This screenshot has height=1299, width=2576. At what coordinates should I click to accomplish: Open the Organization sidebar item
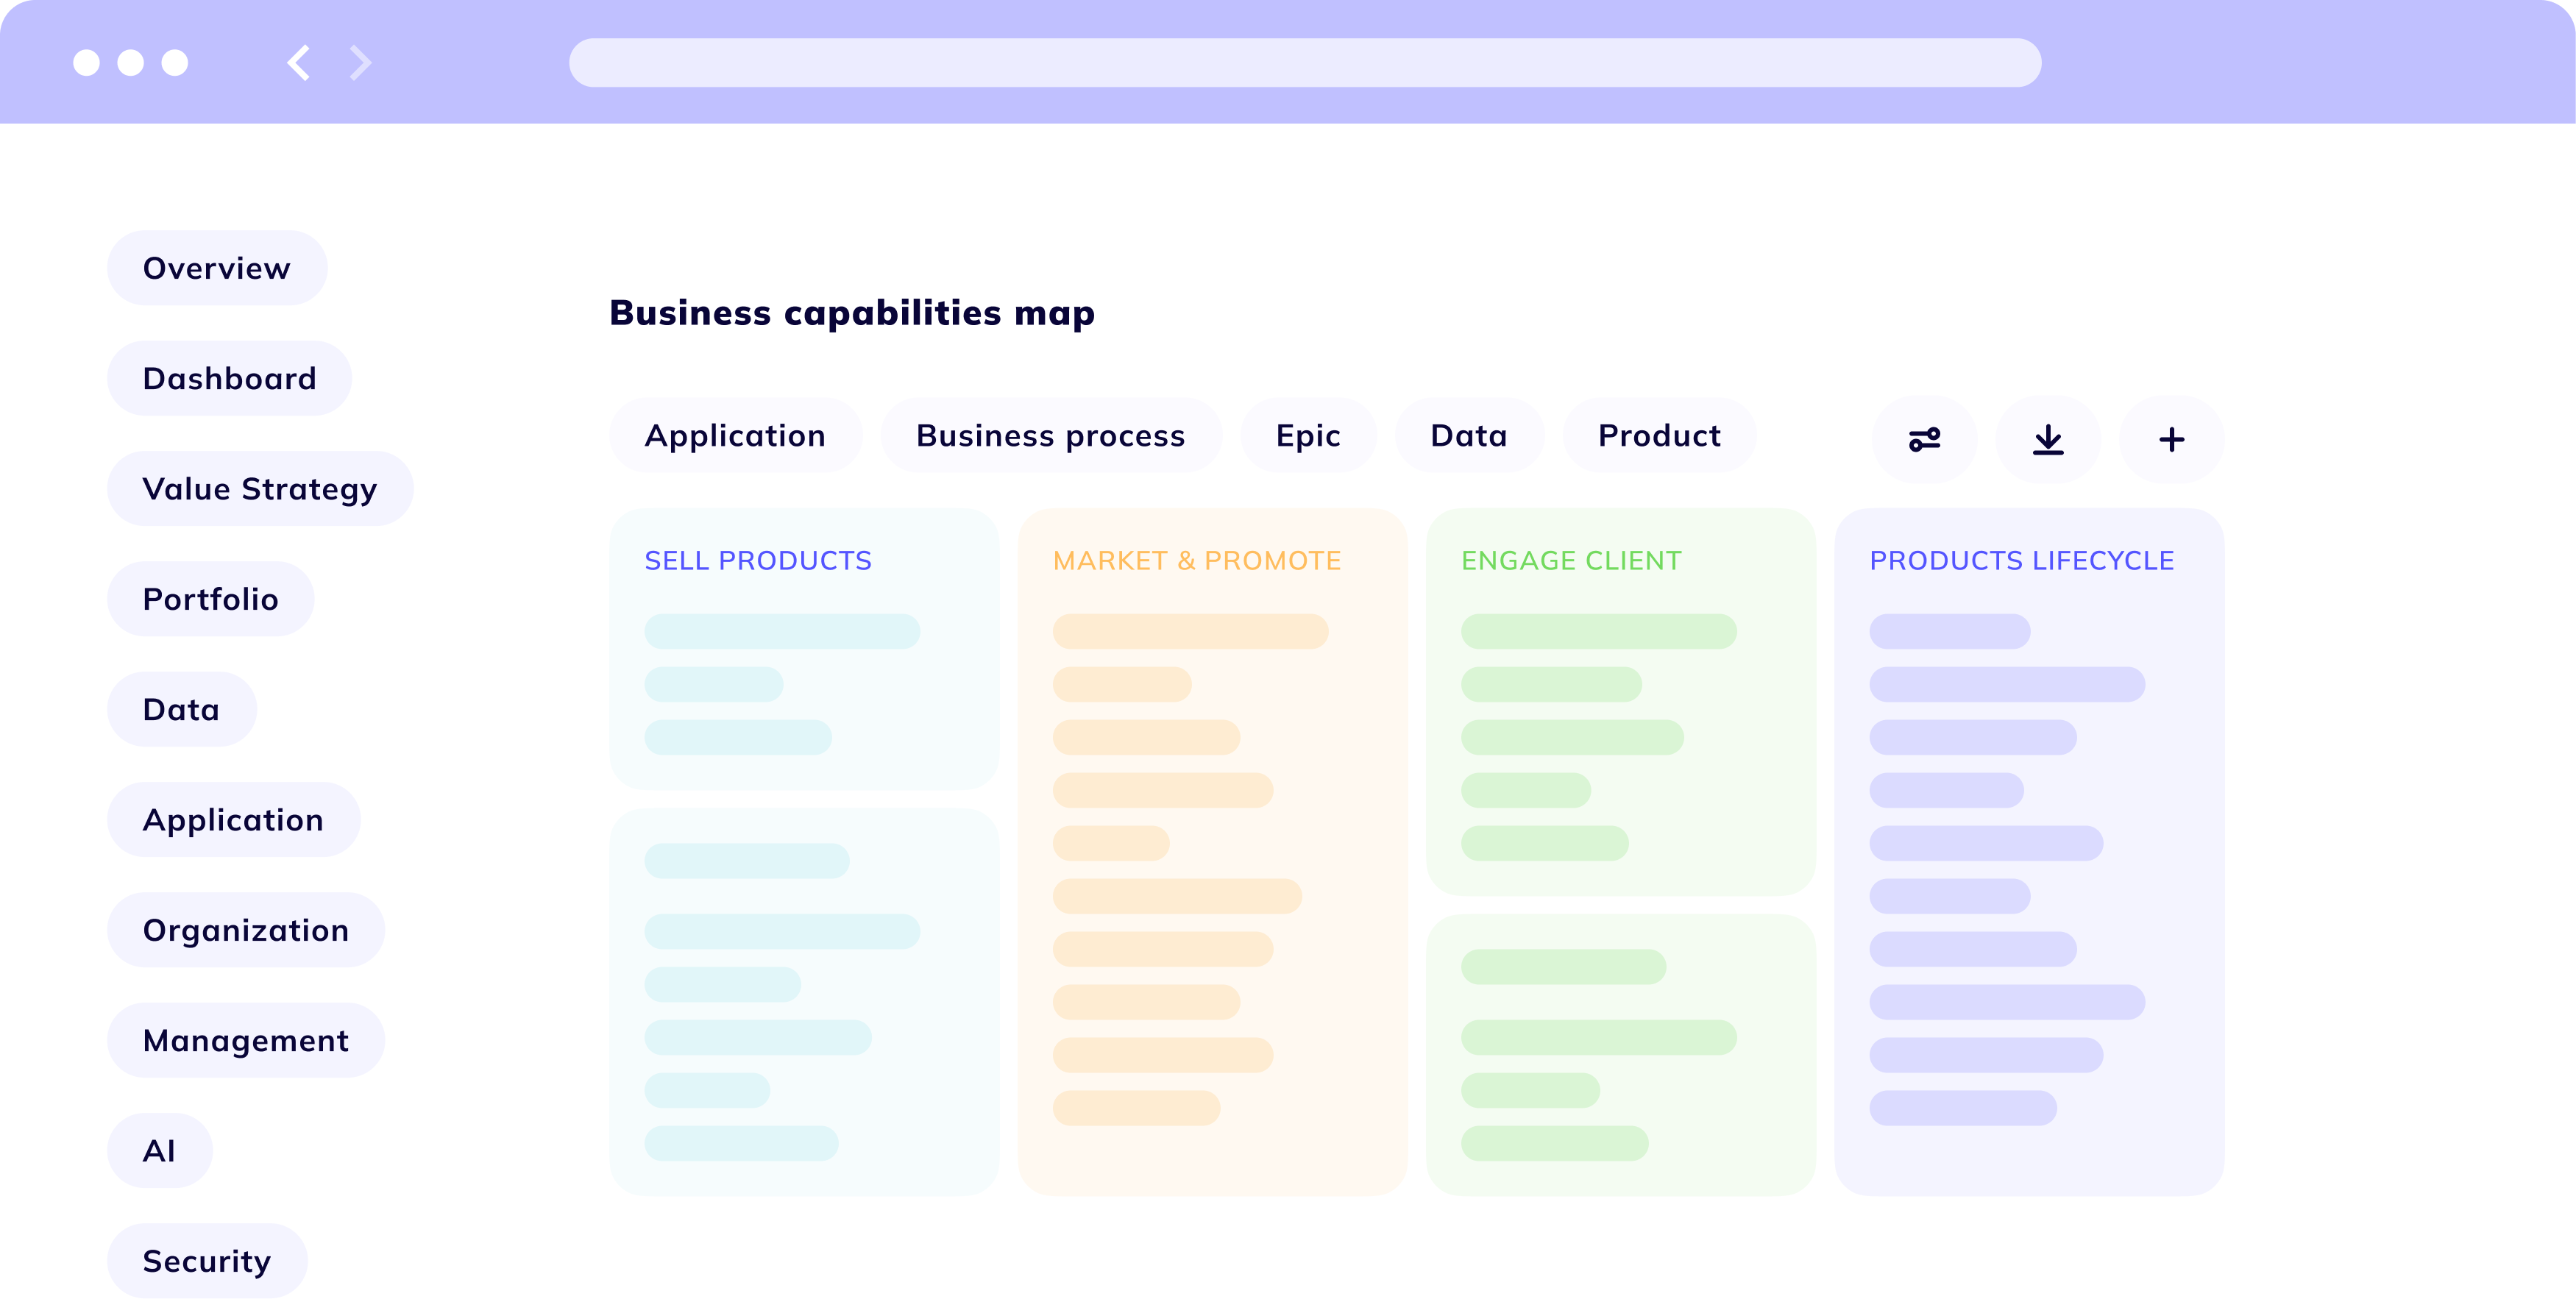(x=246, y=930)
